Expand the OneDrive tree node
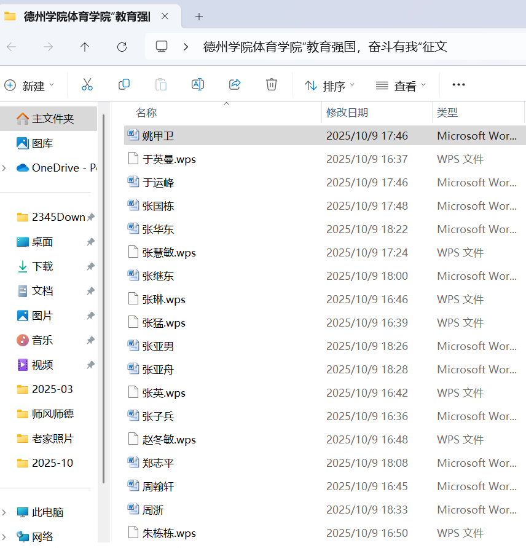The height and width of the screenshot is (548, 526). tap(5, 168)
